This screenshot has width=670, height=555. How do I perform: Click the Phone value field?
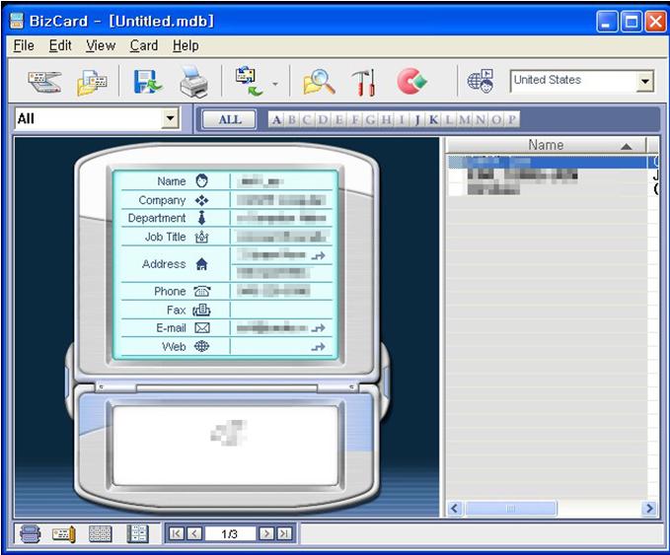coord(281,291)
